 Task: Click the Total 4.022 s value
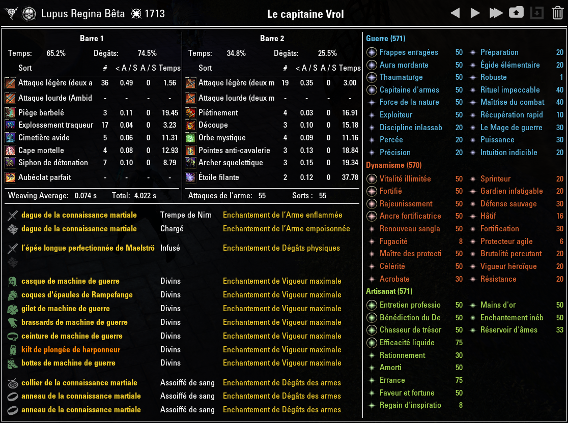[145, 196]
